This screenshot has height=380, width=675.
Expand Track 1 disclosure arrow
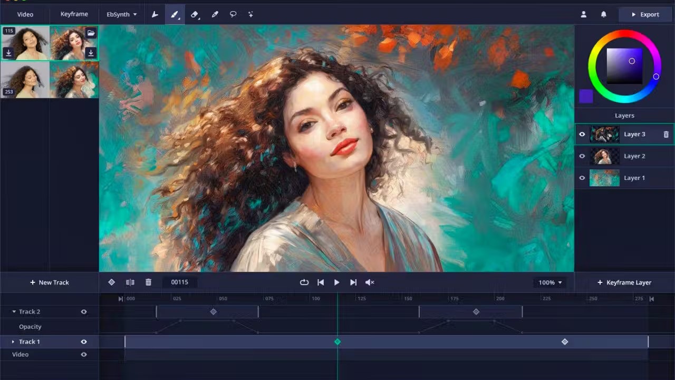coord(13,342)
